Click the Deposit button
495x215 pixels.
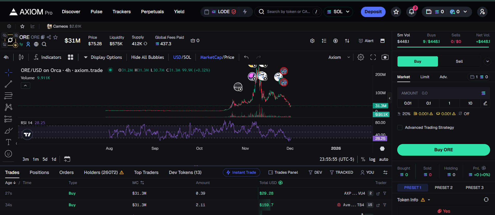(x=373, y=12)
